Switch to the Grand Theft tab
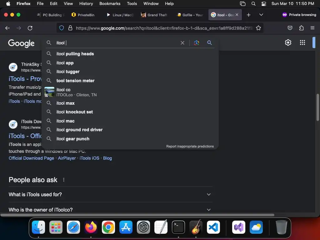Viewport: 320px width, 240px height. coord(154,15)
